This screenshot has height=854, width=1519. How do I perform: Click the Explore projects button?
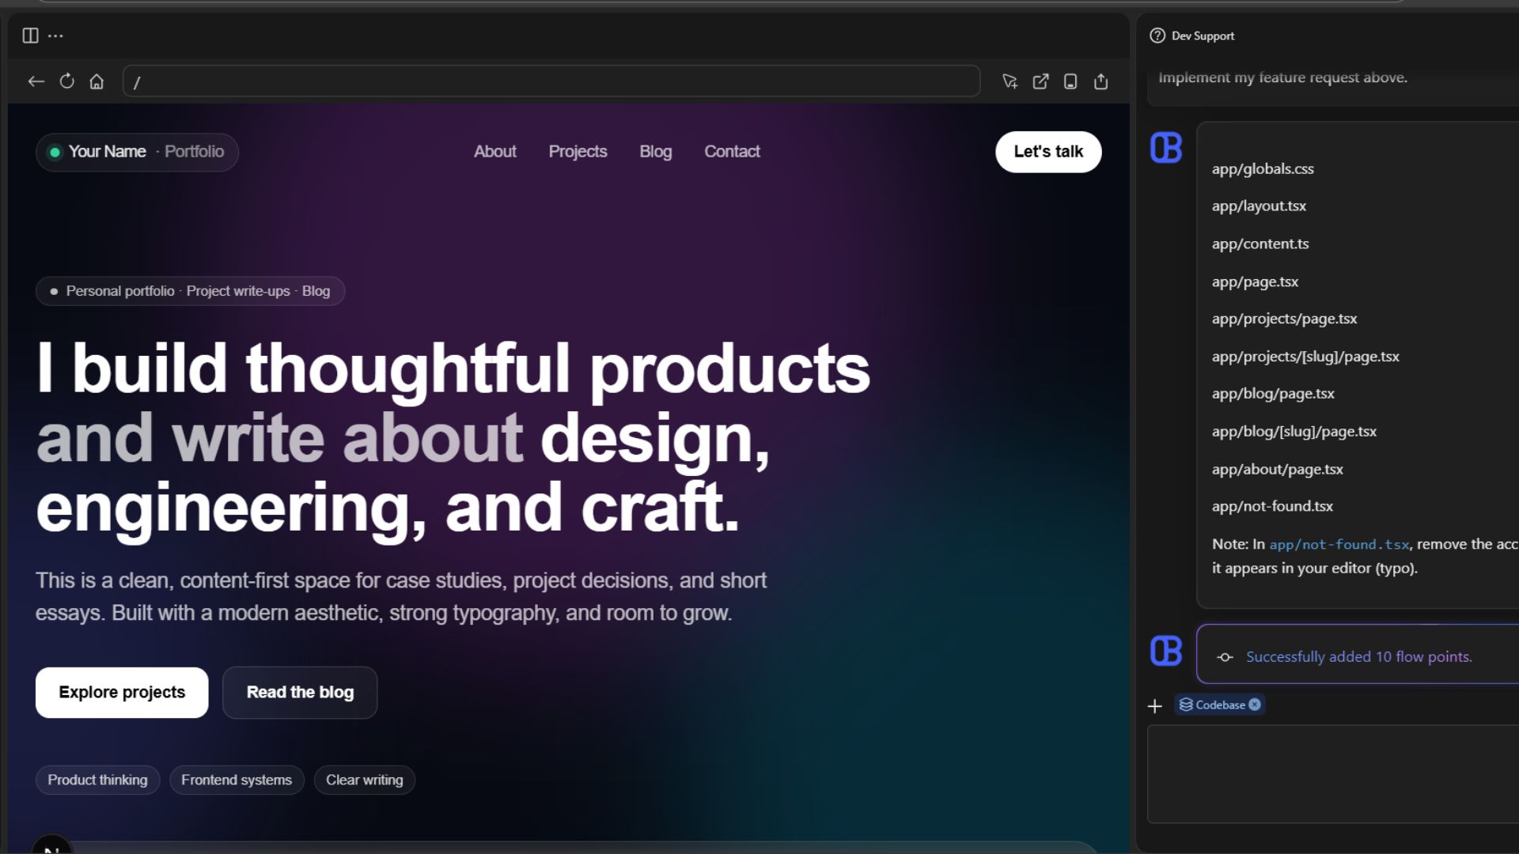pyautogui.click(x=122, y=693)
